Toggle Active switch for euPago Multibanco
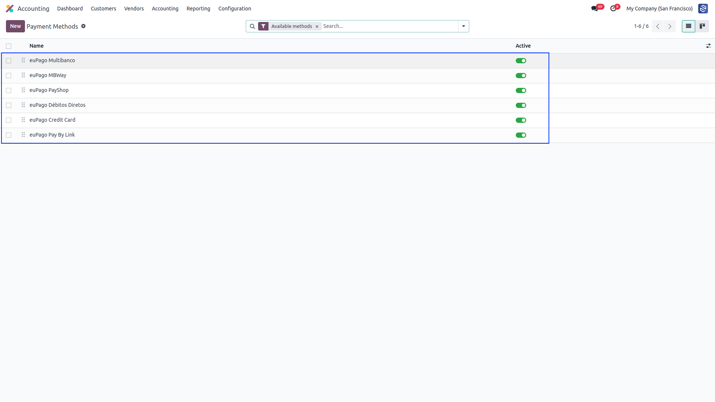The width and height of the screenshot is (715, 402). 521,61
